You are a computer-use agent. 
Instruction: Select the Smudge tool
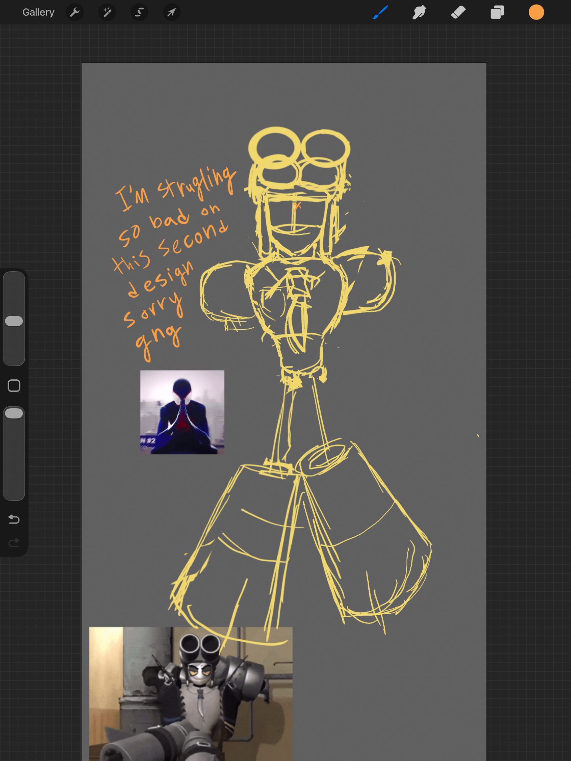[419, 13]
